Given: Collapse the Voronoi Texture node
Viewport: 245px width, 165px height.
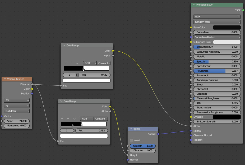Looking at the screenshot, I should coord(5,79).
